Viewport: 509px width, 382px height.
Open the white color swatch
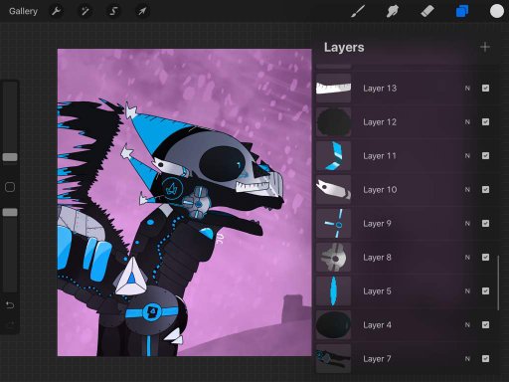pyautogui.click(x=497, y=11)
